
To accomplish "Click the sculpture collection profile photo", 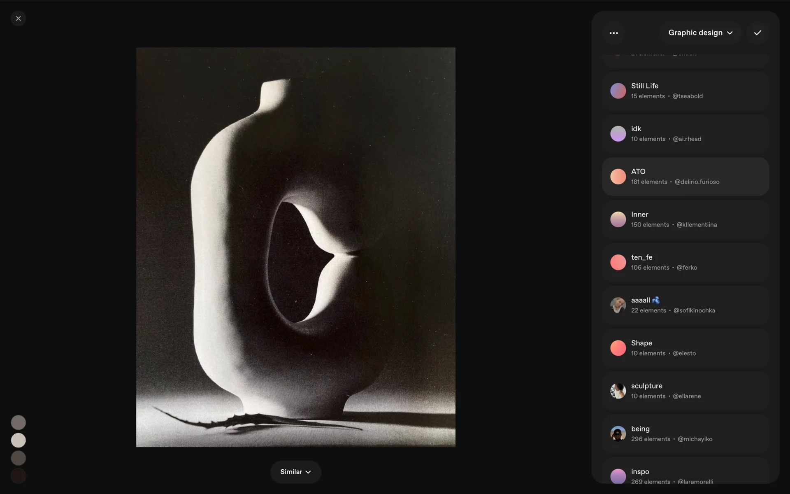I will 618,391.
